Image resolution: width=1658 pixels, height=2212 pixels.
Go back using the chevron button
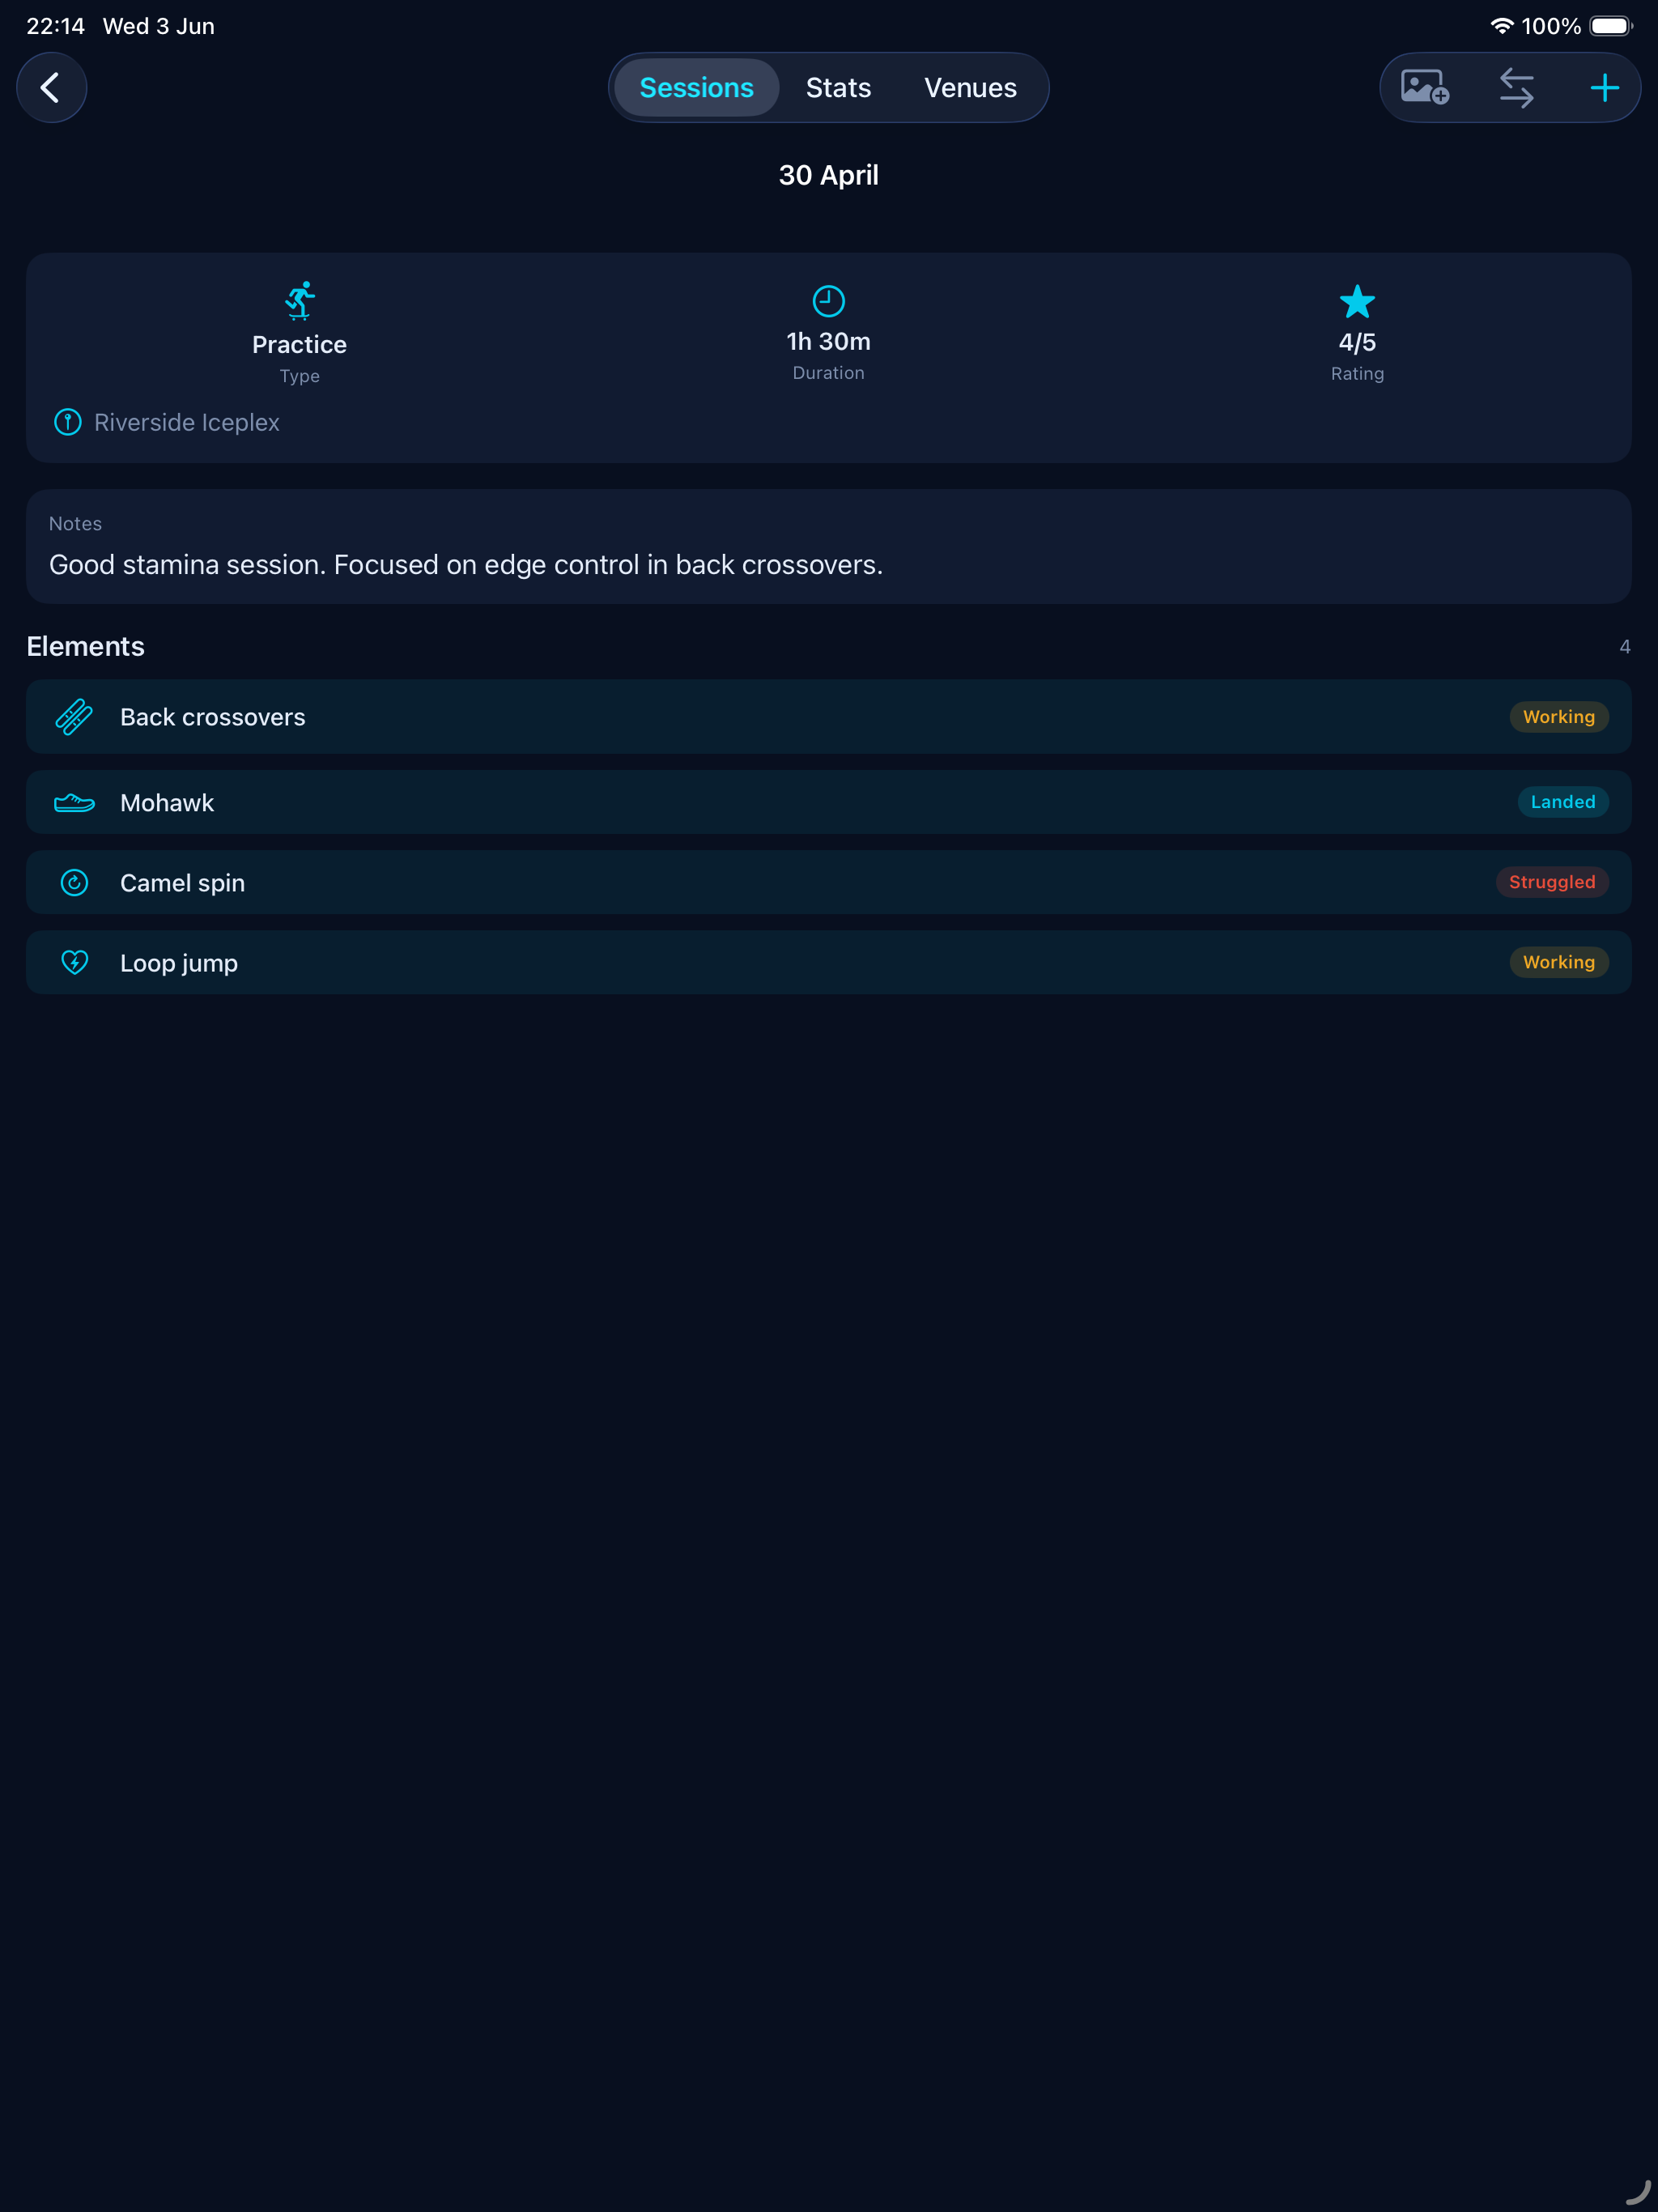tap(51, 88)
